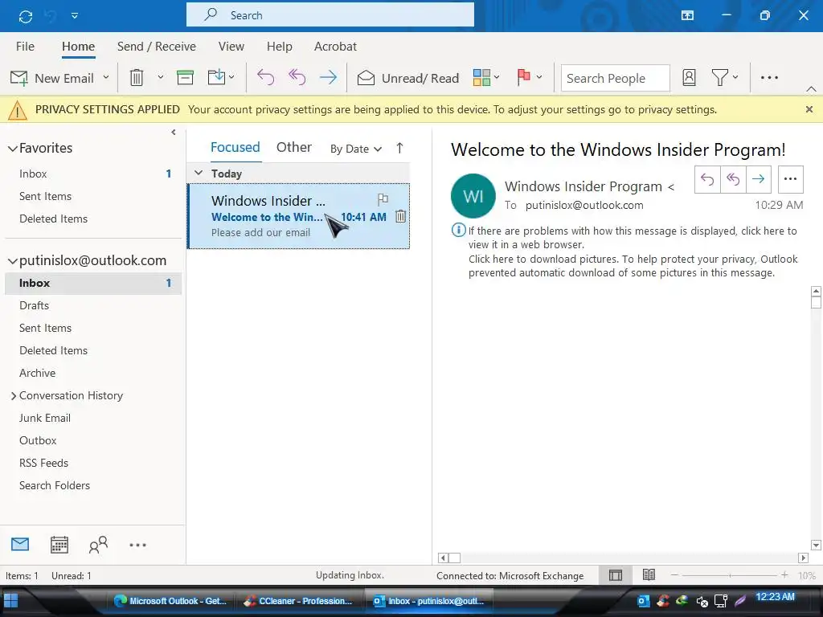Toggle Unread/ Read status button
This screenshot has height=617, width=823.
click(407, 78)
